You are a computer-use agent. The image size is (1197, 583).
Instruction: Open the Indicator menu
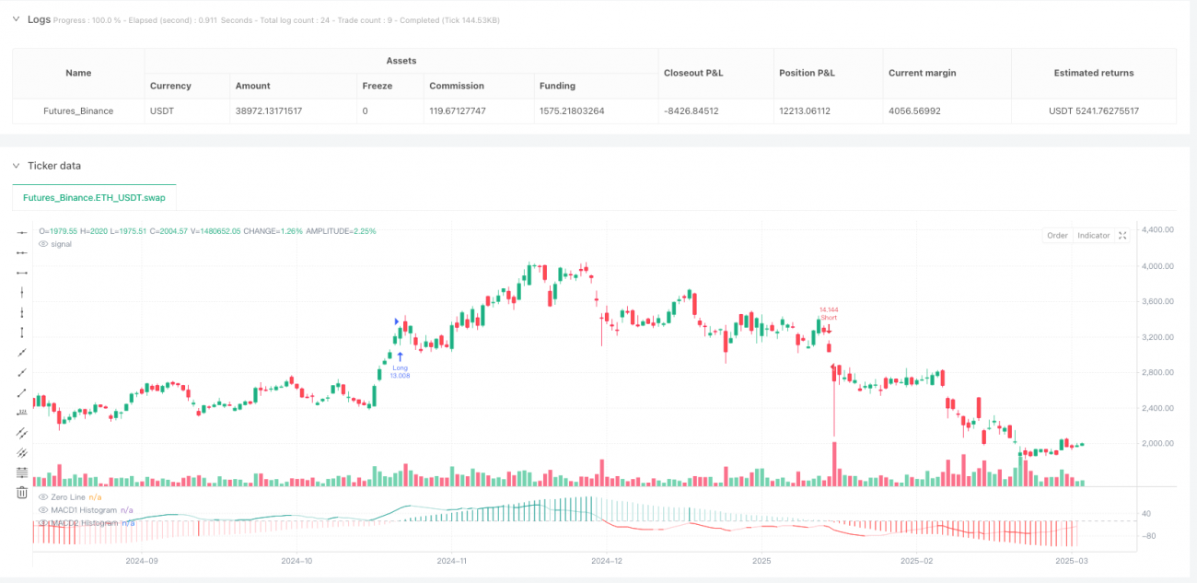(1094, 236)
